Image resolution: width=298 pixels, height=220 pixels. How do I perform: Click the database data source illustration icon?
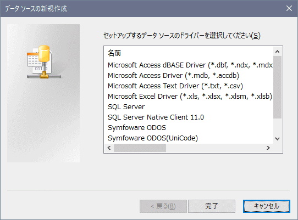coord(44,62)
